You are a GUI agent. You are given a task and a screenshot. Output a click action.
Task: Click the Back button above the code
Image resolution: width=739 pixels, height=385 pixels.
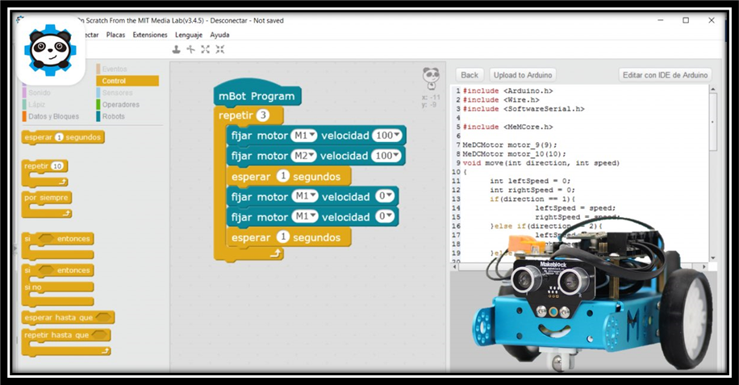coord(470,75)
